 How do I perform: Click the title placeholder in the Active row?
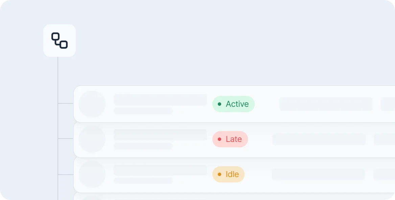pos(160,100)
